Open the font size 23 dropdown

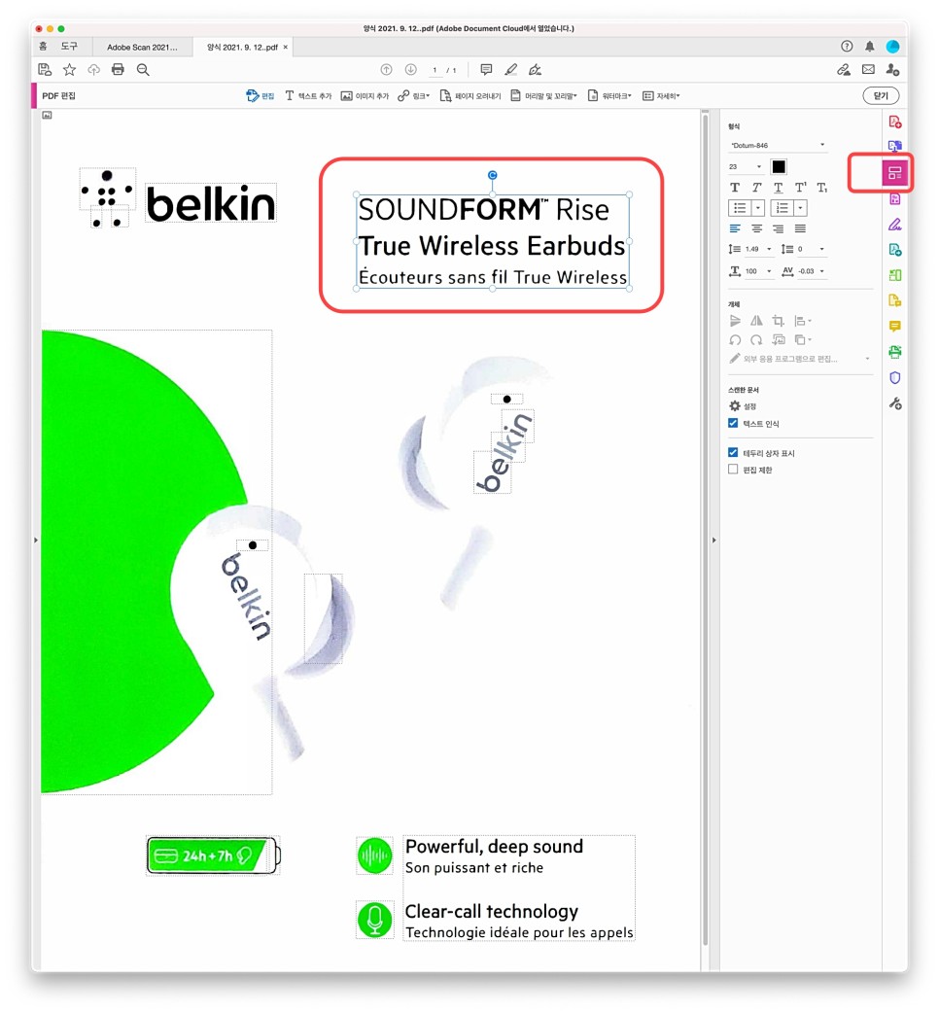[x=746, y=166]
